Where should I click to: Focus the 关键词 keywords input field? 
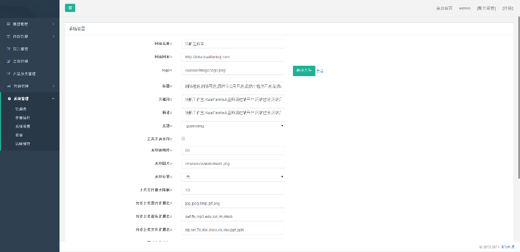click(233, 100)
